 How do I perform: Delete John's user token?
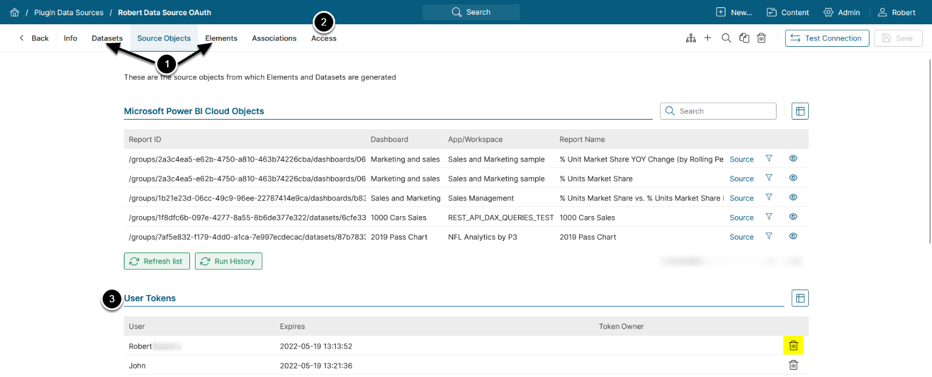tap(793, 365)
